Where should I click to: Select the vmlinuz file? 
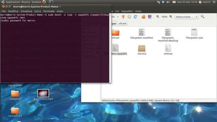[x=168, y=49]
